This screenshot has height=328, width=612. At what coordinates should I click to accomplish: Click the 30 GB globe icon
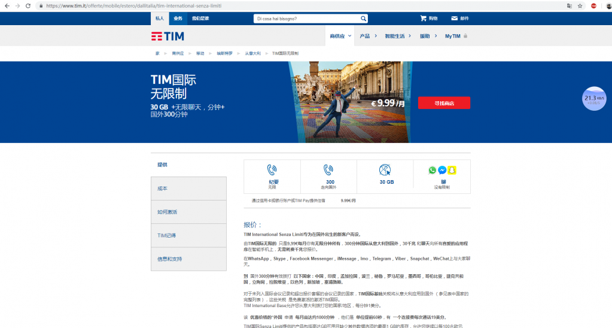385,170
